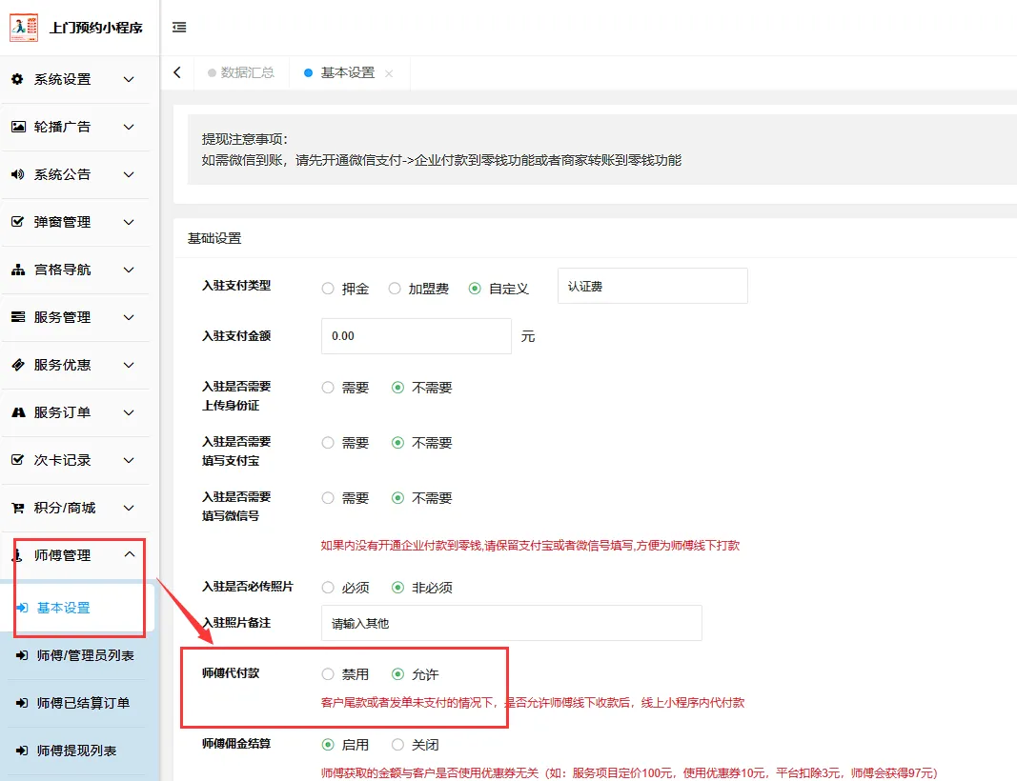1017x781 pixels.
Task: Click the 入驻支付金额 input field
Action: click(x=417, y=335)
